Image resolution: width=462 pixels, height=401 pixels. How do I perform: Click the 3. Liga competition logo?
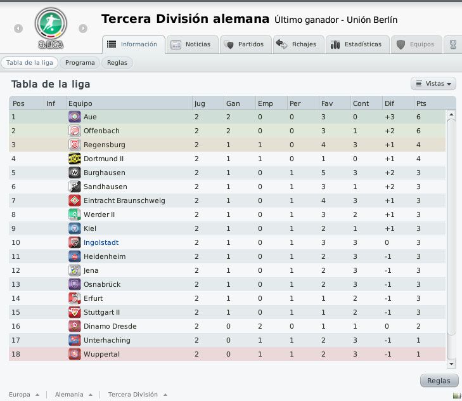click(51, 29)
